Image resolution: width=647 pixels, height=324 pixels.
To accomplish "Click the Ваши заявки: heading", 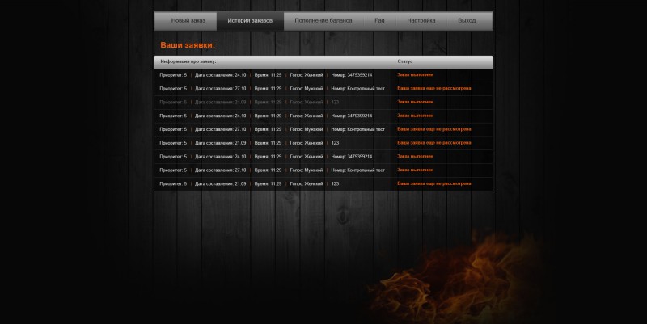I will (x=188, y=45).
